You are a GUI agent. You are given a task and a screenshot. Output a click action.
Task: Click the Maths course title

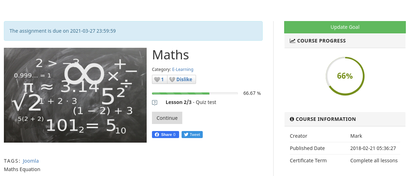point(171,55)
